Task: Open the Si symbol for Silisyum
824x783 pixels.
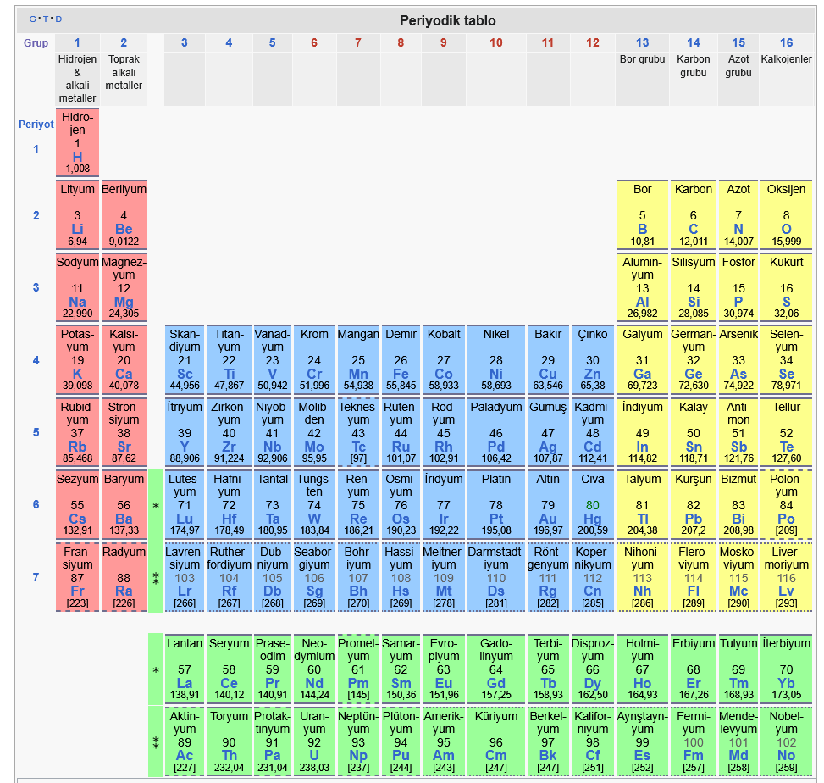Action: coord(693,302)
